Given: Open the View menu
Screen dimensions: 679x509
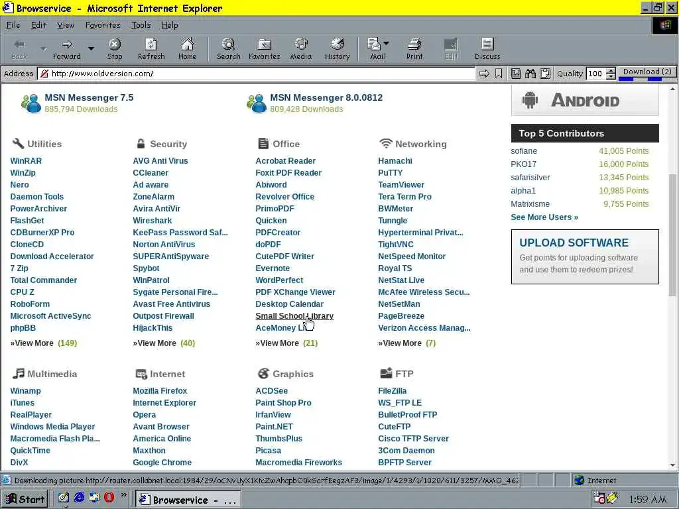Looking at the screenshot, I should pos(66,25).
